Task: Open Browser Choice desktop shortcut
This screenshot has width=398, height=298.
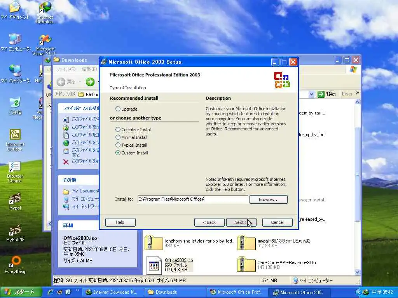Action: [15, 172]
